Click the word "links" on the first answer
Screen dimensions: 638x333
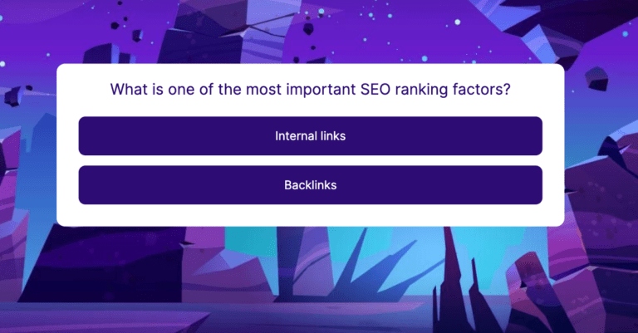pyautogui.click(x=331, y=135)
